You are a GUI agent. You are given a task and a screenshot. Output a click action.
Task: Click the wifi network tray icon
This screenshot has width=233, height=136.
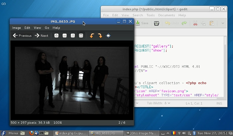coord(179,133)
